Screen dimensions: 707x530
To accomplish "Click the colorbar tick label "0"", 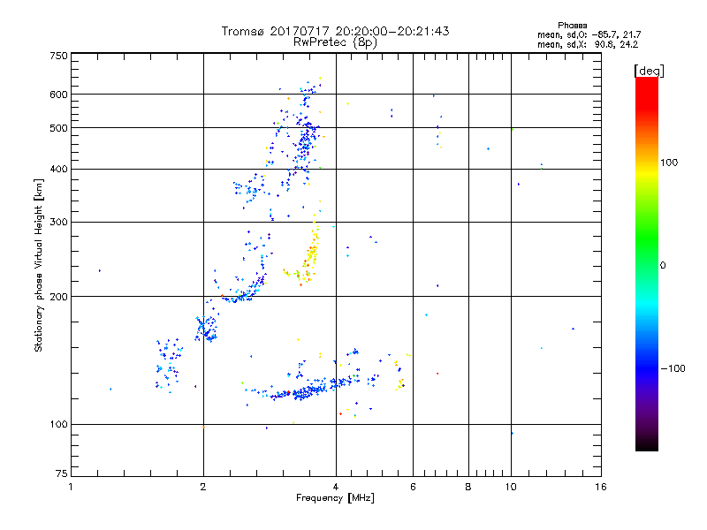I will click(x=663, y=266).
